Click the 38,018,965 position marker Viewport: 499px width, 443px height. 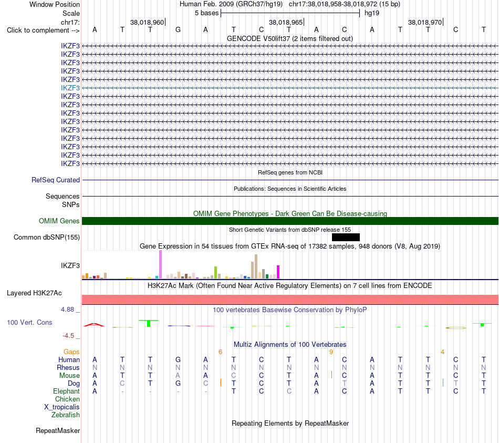pyautogui.click(x=286, y=22)
